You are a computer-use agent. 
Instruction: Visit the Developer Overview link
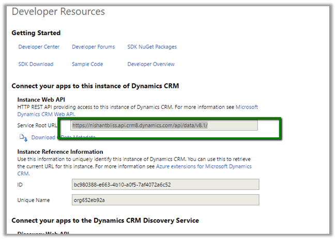click(x=151, y=65)
